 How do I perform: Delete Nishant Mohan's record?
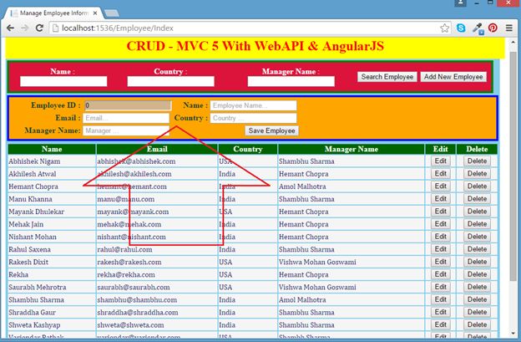pos(477,237)
